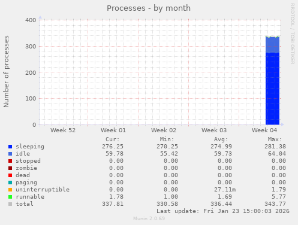Click the 'Week 03' axis label
Image resolution: width=298 pixels, height=225 pixels.
click(214, 130)
